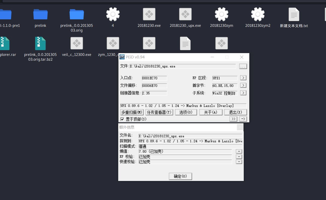Select the 20181230_upx.exe desktop file
The image size is (326, 200).
click(185, 14)
